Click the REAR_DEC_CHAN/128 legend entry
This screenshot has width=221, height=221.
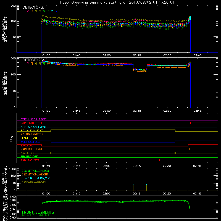click(x=36, y=178)
